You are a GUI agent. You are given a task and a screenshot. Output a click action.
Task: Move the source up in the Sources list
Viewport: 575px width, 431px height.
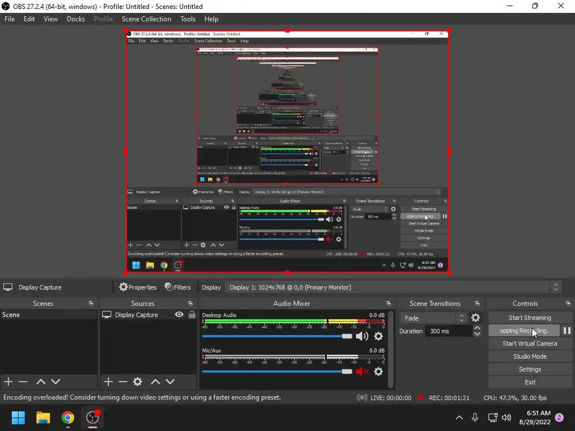click(156, 382)
